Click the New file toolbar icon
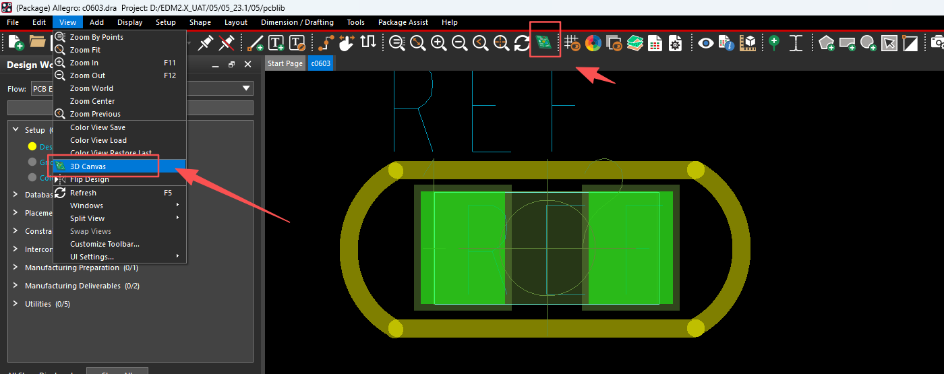Image resolution: width=944 pixels, height=374 pixels. [x=15, y=43]
